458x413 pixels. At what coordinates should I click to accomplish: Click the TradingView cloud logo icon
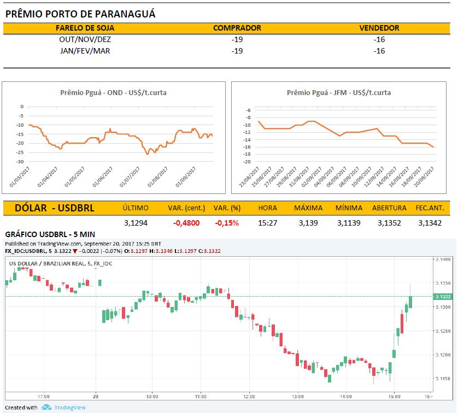(x=46, y=407)
